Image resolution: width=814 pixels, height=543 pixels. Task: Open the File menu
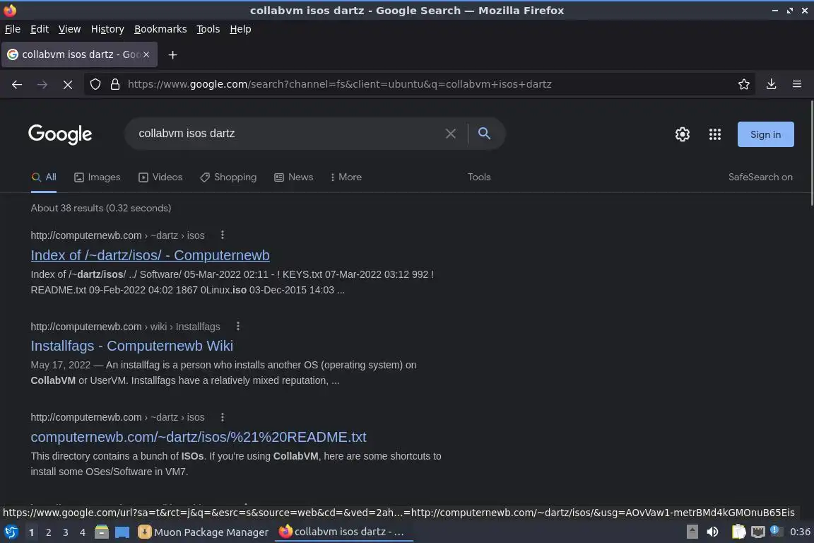(x=13, y=29)
